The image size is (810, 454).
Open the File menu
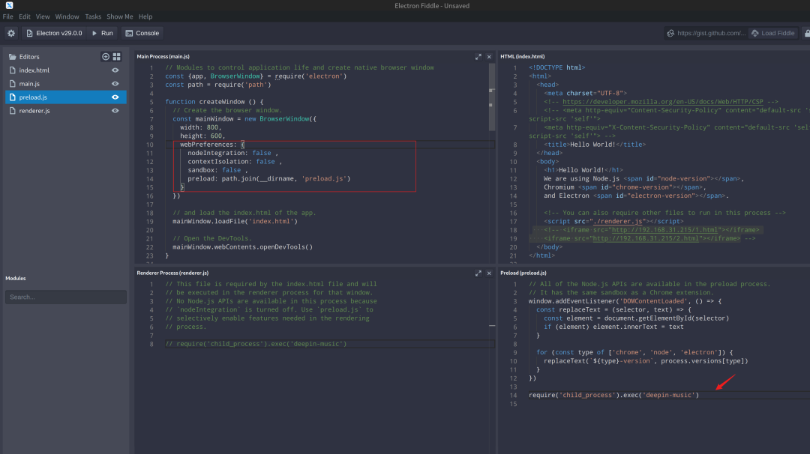point(7,16)
